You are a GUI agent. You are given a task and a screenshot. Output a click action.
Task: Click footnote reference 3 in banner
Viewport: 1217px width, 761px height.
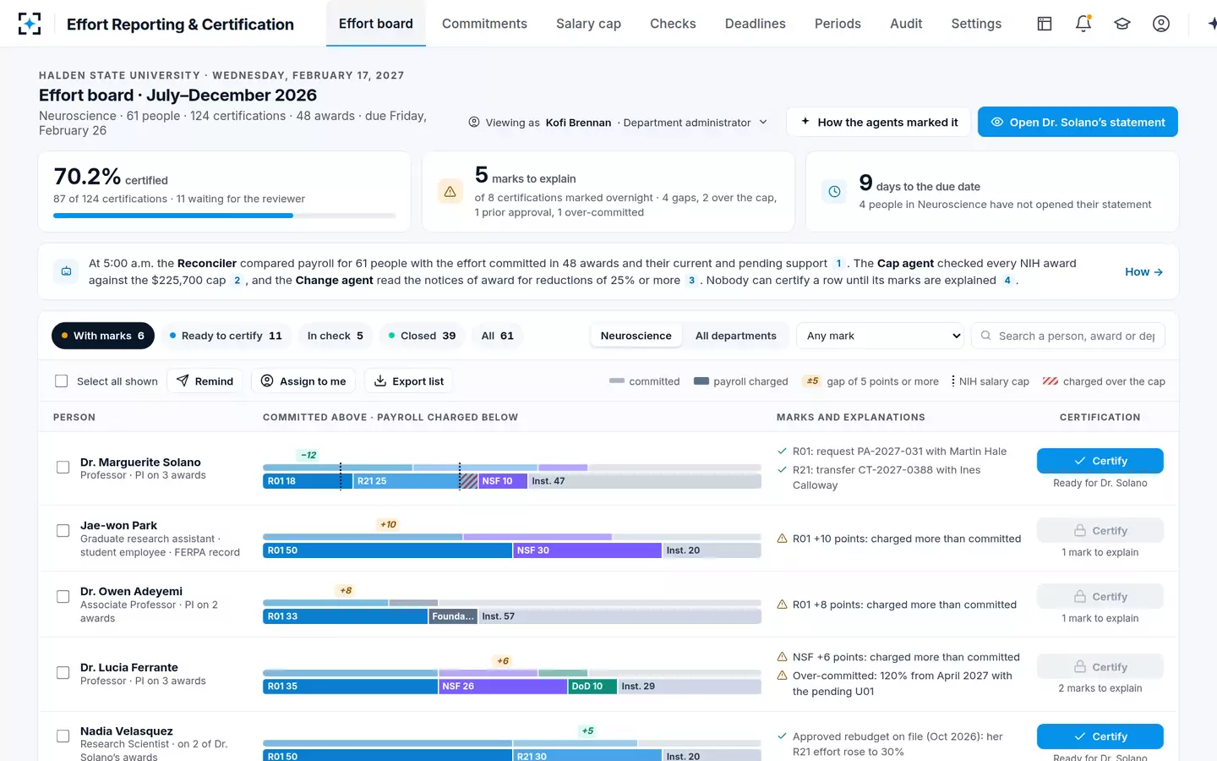click(x=691, y=281)
